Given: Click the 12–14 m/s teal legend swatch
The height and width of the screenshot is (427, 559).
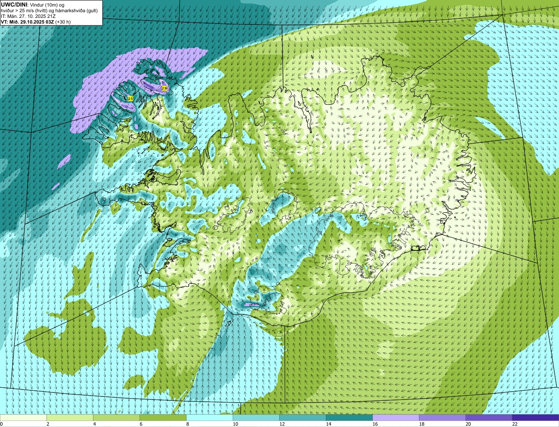Looking at the screenshot, I should (303, 418).
